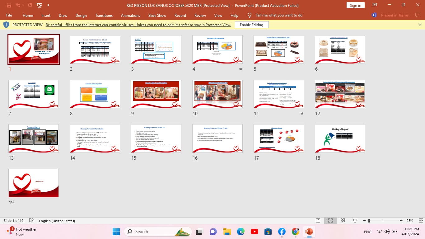Click the zoom out minus button
Viewport: 425px width, 239px height.
365,221
